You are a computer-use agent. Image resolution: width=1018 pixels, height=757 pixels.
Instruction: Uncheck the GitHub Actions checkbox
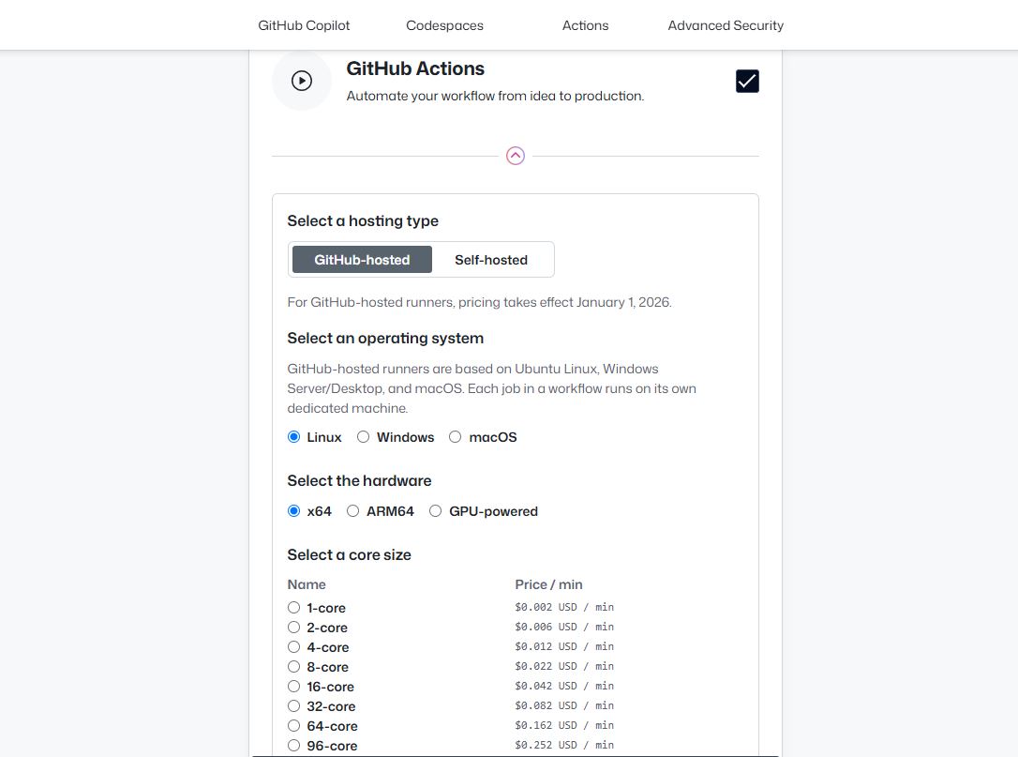[x=747, y=81]
